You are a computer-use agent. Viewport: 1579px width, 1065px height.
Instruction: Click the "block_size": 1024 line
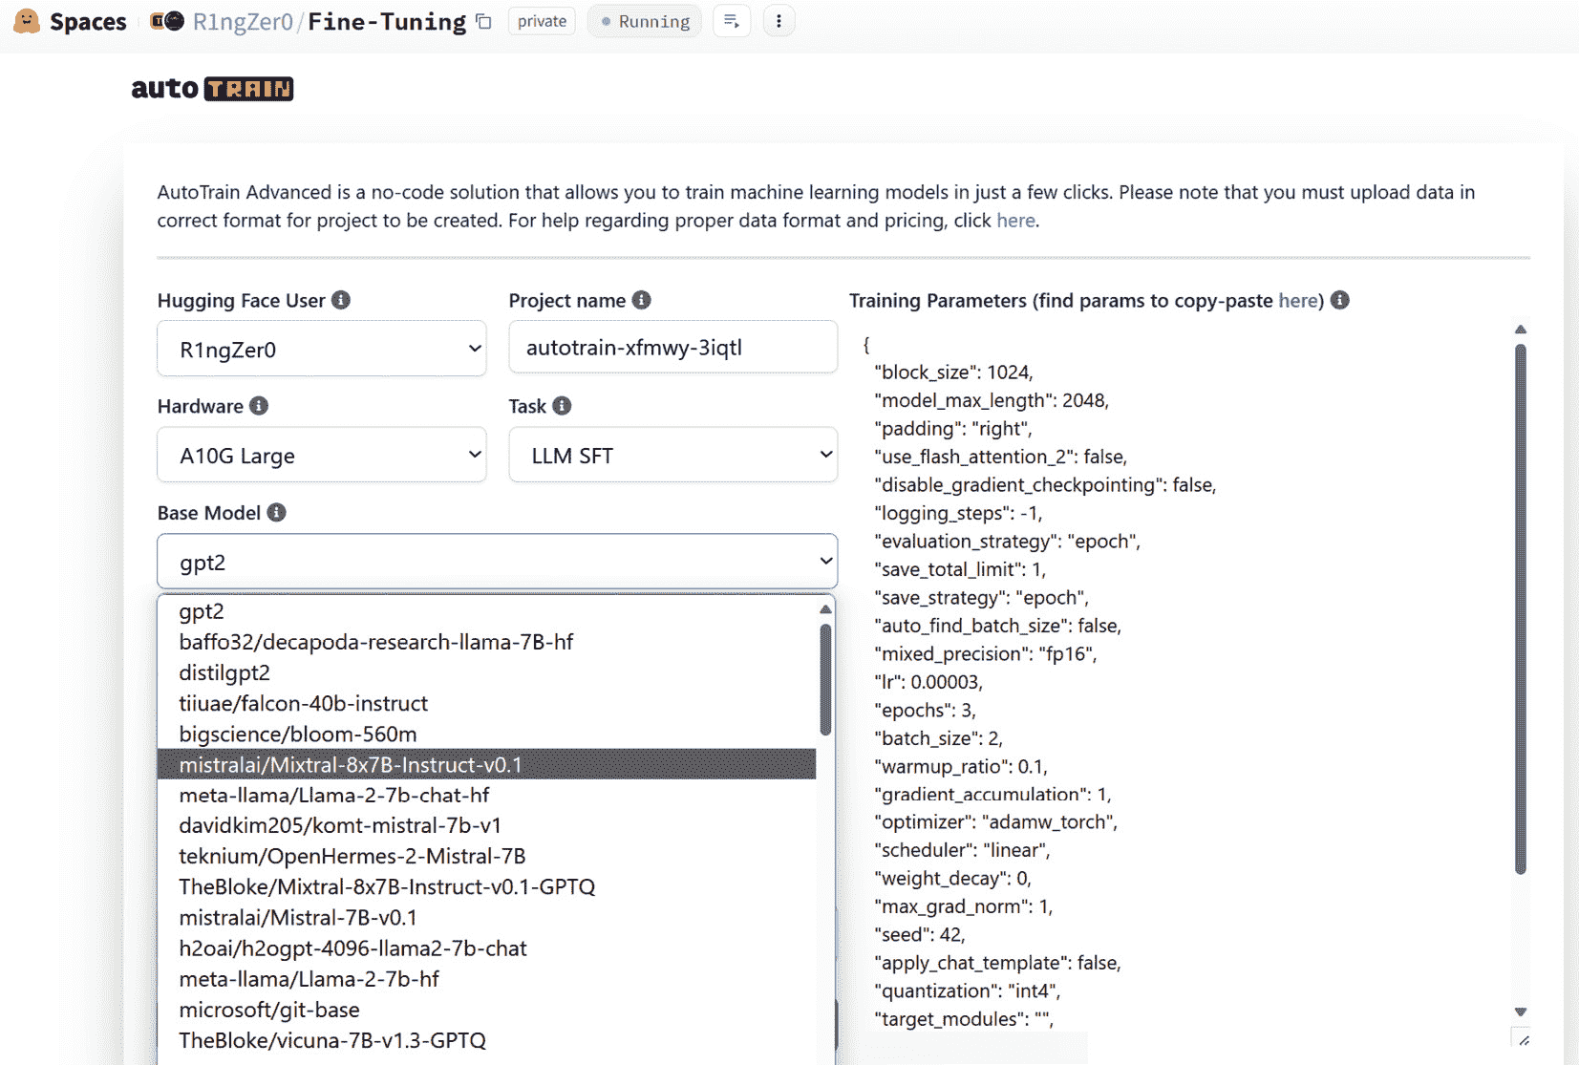point(953,372)
